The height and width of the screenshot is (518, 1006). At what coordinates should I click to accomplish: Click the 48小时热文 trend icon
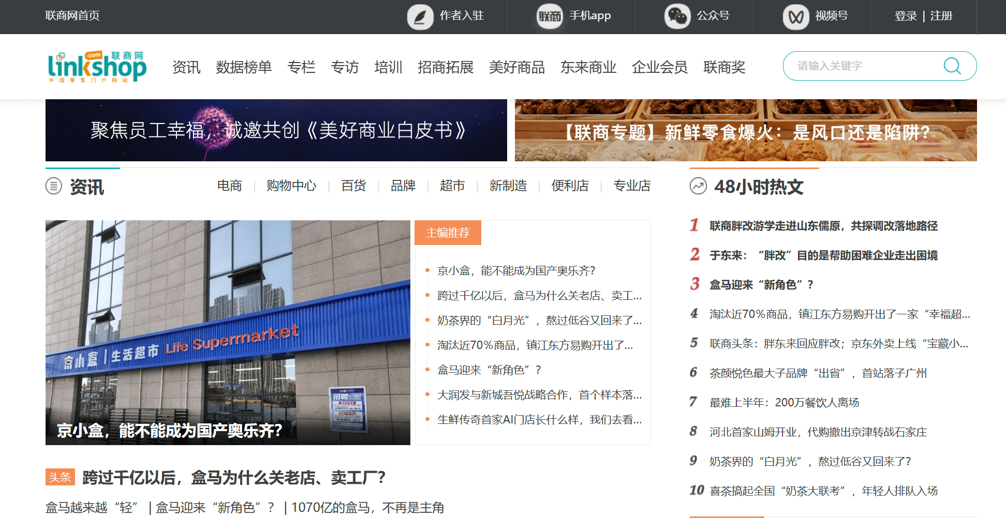tap(698, 186)
